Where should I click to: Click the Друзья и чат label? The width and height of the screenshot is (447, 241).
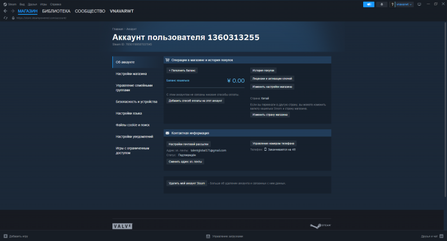pos(430,236)
